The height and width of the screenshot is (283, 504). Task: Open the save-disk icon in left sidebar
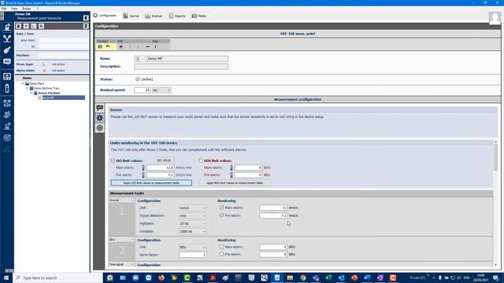(7, 76)
